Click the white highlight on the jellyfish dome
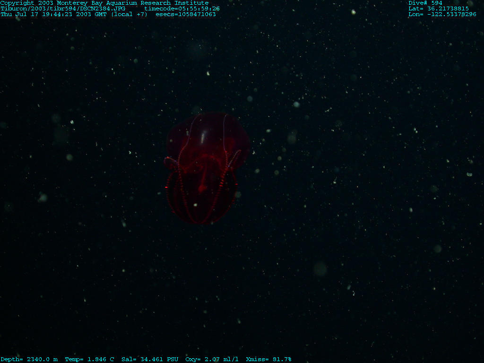 click(203, 138)
